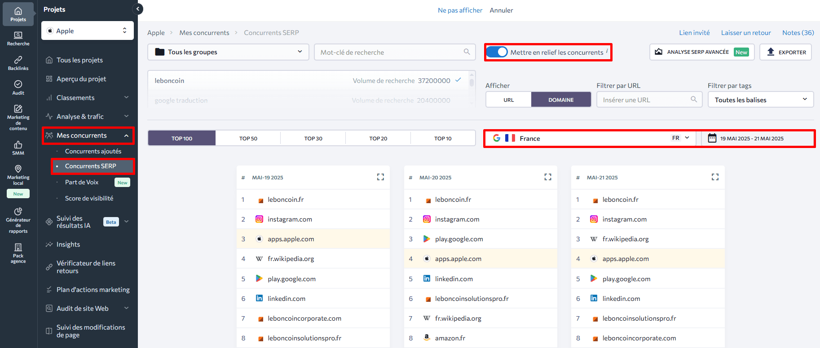Focus the Mot-clé de recherche field

(x=395, y=52)
